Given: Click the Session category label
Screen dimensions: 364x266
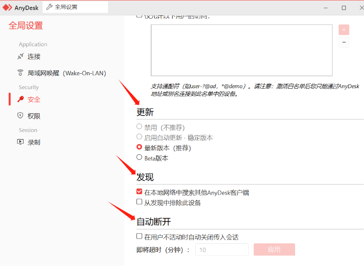Looking at the screenshot, I should click(28, 130).
